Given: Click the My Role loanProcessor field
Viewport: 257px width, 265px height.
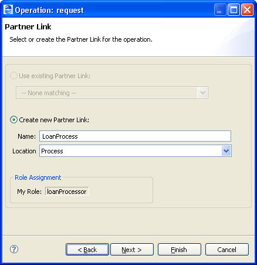Looking at the screenshot, I should pos(67,192).
